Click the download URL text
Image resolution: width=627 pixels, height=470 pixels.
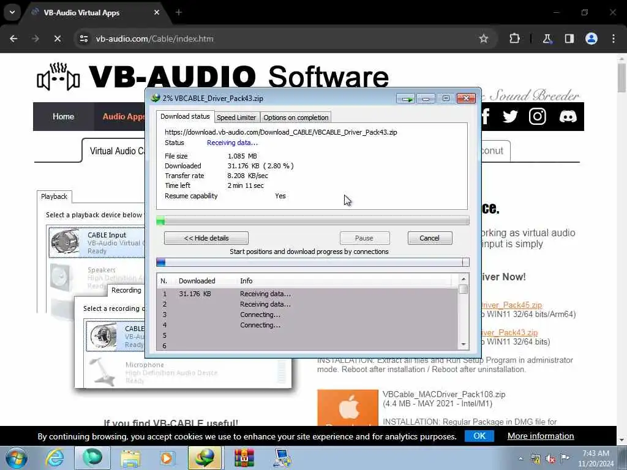[280, 132]
